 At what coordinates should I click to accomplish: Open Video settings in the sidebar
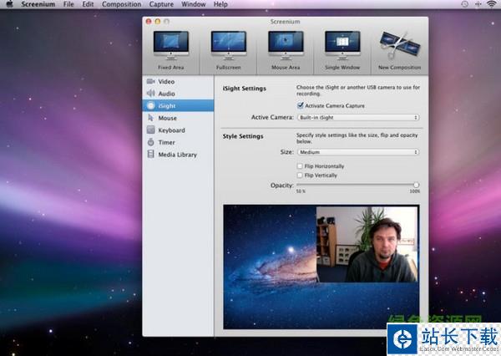coord(165,82)
